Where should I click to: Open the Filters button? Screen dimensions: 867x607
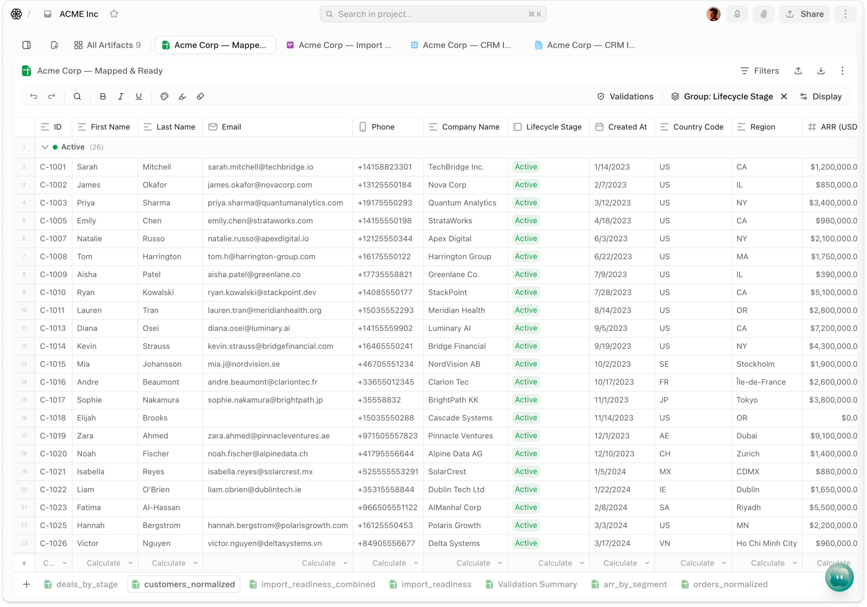[759, 71]
